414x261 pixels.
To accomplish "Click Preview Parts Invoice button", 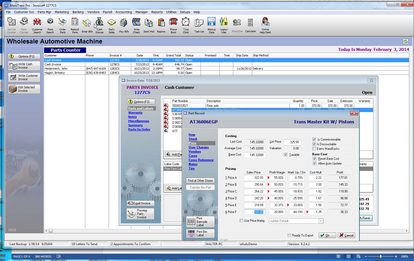I will pyautogui.click(x=140, y=214).
